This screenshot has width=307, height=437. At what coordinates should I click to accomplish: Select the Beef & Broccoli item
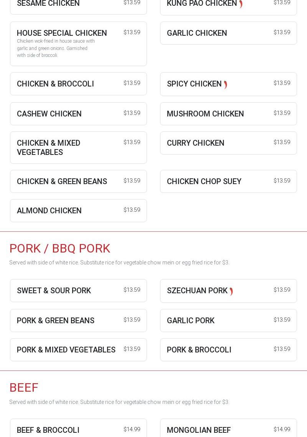tap(79, 428)
